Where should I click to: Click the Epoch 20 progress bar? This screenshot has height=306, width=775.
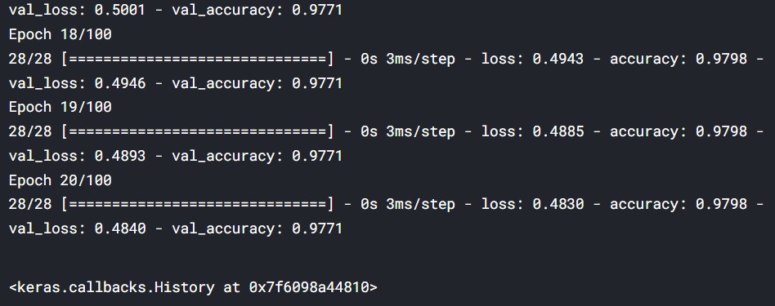pyautogui.click(x=195, y=204)
